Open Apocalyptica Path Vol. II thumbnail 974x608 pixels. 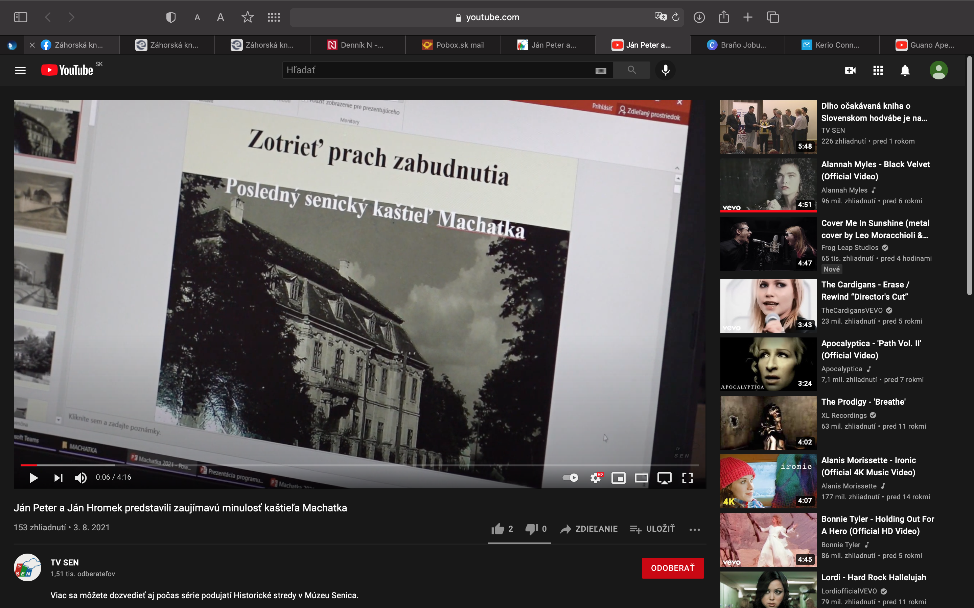768,364
